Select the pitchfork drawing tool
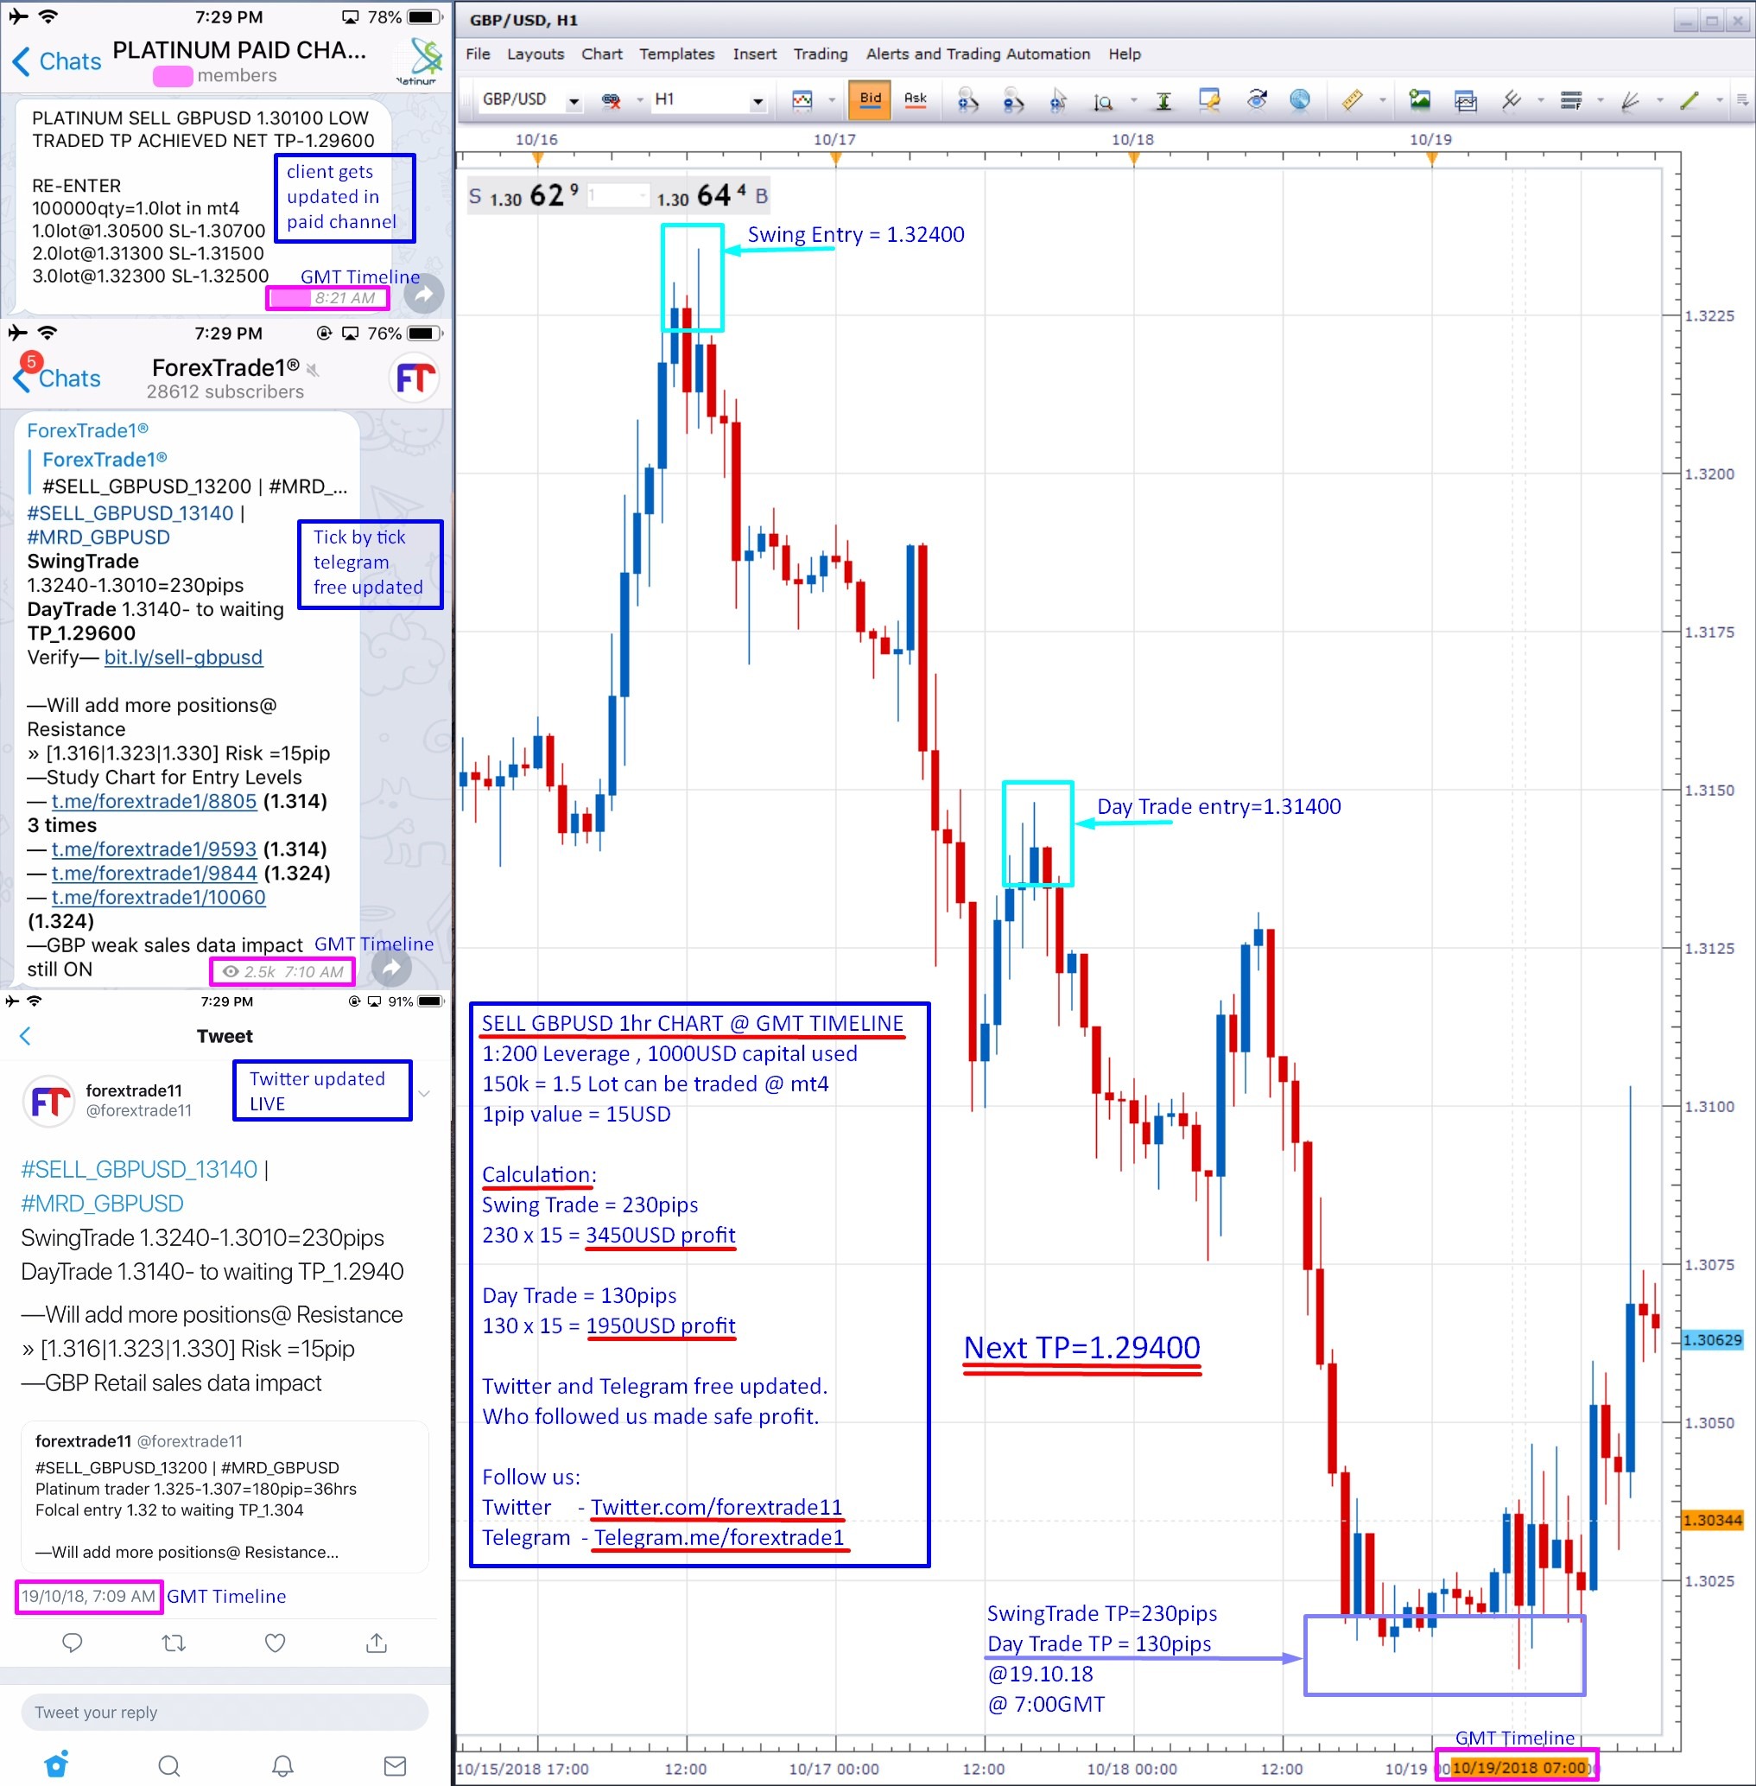The image size is (1756, 1786). (1512, 99)
